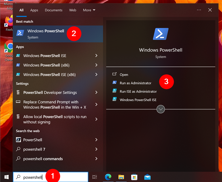Click the Windows PowerShell best match icon
The width and height of the screenshot is (222, 182).
(x=20, y=33)
